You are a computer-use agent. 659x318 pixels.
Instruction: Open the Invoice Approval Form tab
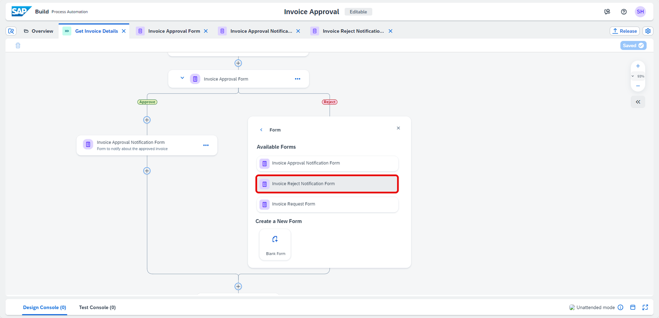point(174,31)
